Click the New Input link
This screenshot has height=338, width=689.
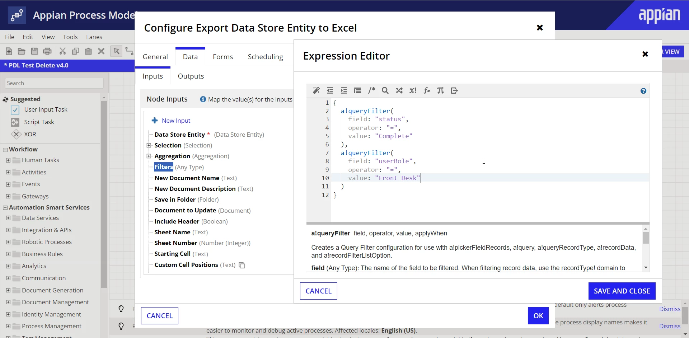176,121
